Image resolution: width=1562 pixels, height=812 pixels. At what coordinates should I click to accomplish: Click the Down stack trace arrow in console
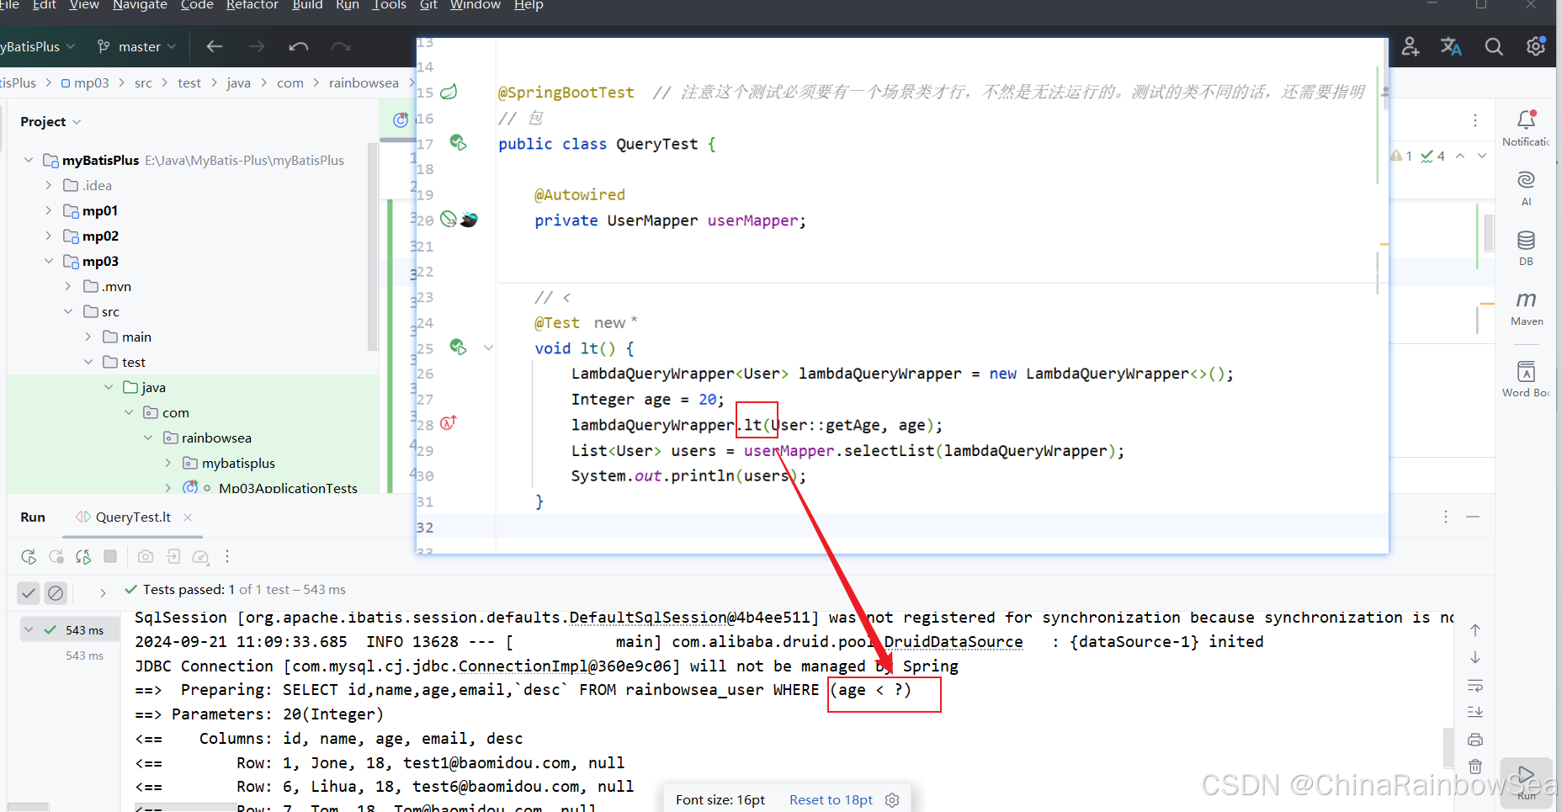coord(1475,657)
